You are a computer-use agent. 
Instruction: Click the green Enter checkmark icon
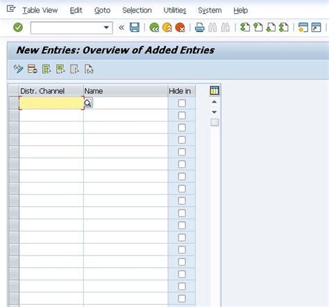18,28
